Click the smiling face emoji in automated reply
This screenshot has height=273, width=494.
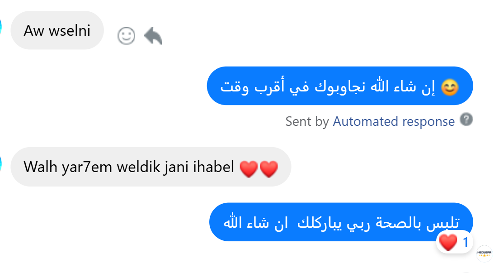pyautogui.click(x=450, y=87)
